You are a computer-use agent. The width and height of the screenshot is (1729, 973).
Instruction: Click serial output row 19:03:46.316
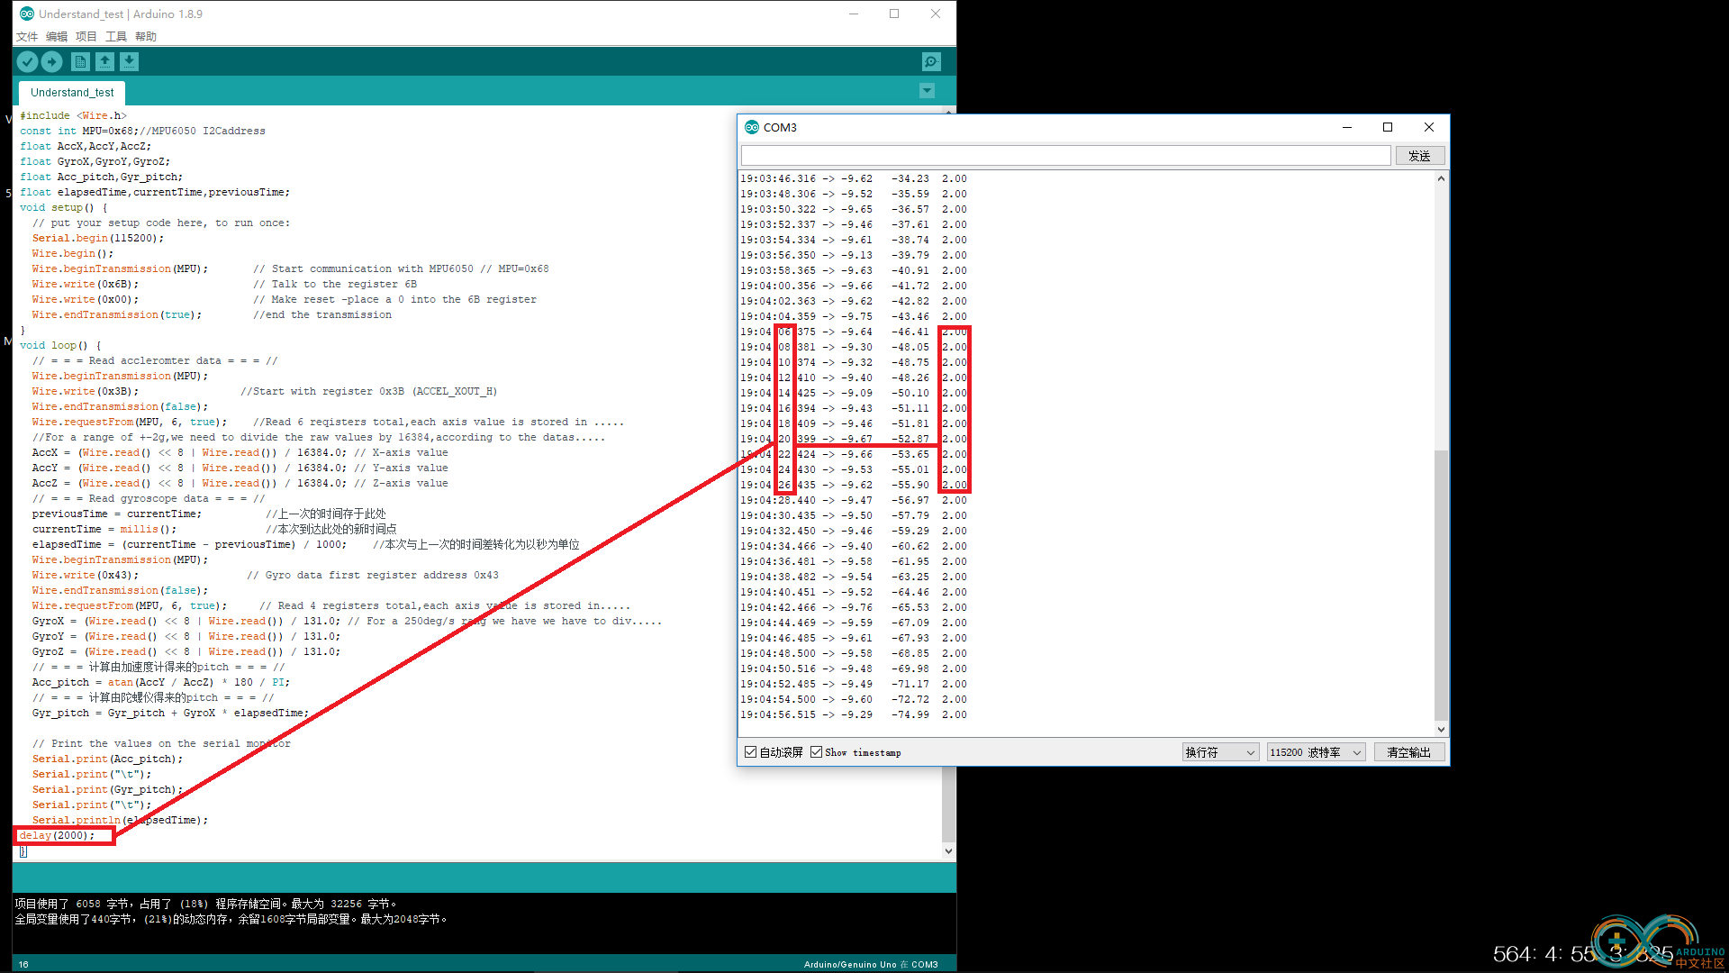pos(854,178)
